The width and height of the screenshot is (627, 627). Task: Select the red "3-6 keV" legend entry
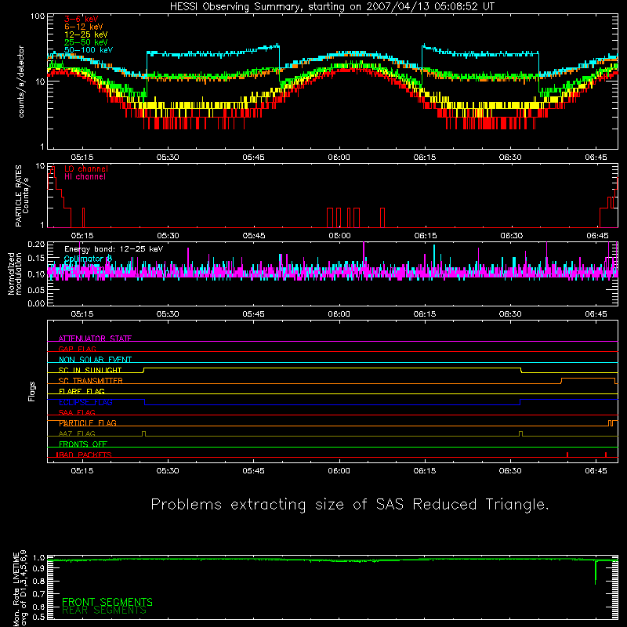click(82, 19)
